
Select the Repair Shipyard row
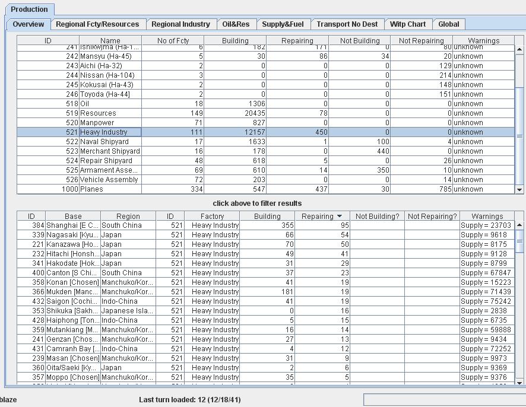pyautogui.click(x=265, y=161)
